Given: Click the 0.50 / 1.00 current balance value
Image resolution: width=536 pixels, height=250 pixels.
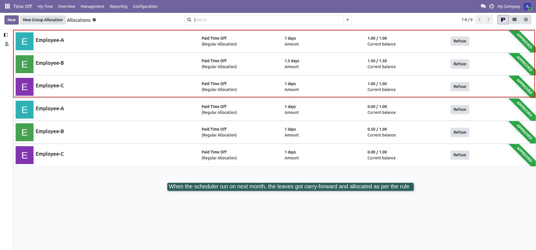Looking at the screenshot, I should (x=377, y=129).
